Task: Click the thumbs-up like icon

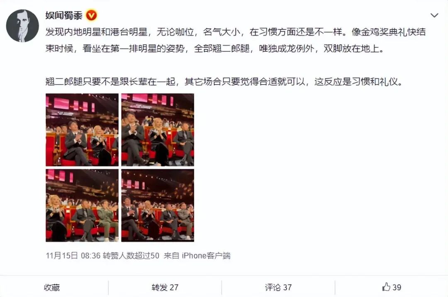Action: click(x=386, y=287)
